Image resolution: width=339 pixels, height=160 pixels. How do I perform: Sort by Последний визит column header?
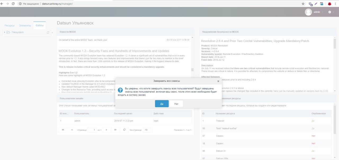(132, 114)
